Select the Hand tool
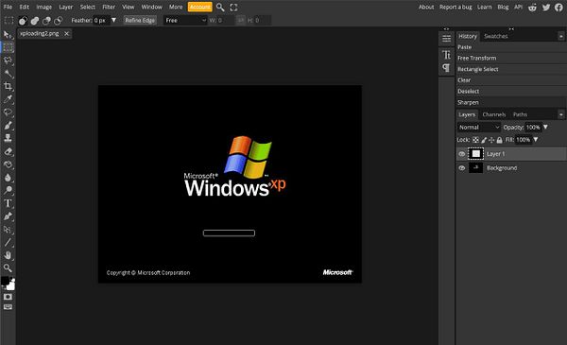The height and width of the screenshot is (345, 567). (x=8, y=255)
